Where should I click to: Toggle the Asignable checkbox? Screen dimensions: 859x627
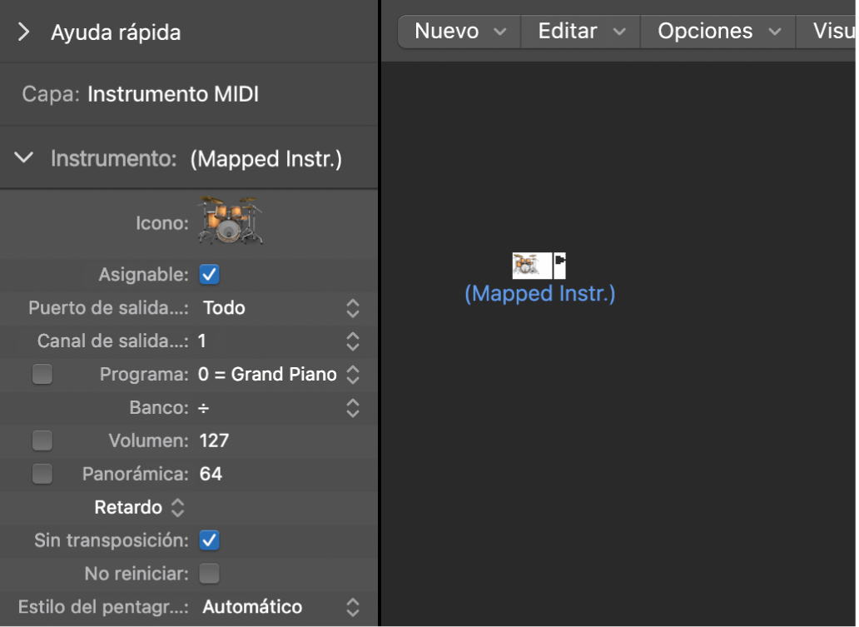pos(209,274)
